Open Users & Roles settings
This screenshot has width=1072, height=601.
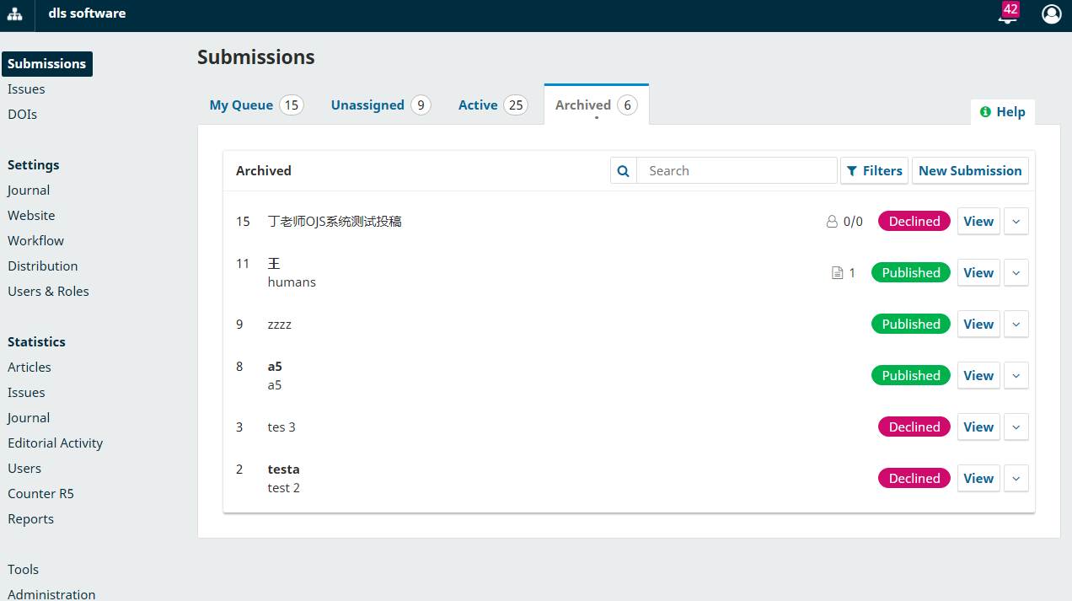tap(48, 292)
